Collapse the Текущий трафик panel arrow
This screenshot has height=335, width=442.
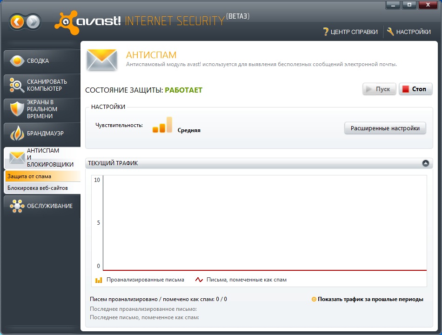point(426,163)
